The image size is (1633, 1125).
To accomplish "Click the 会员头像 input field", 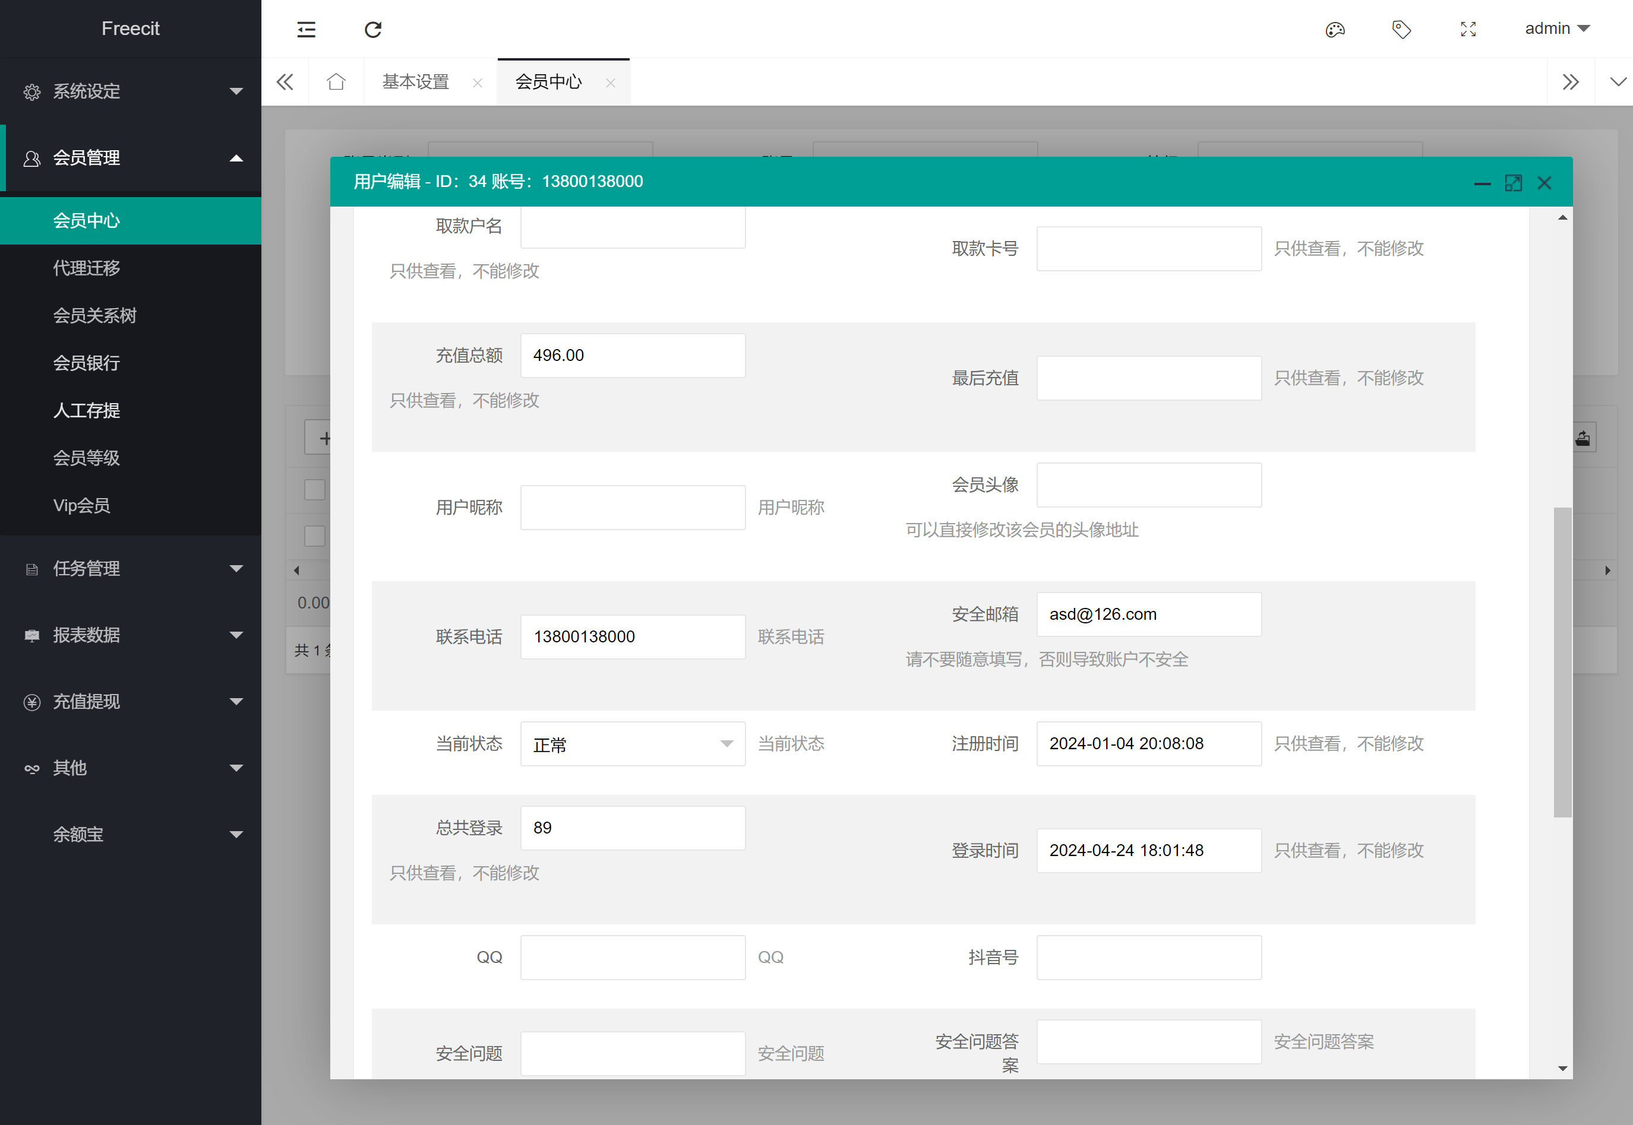I will tap(1149, 485).
